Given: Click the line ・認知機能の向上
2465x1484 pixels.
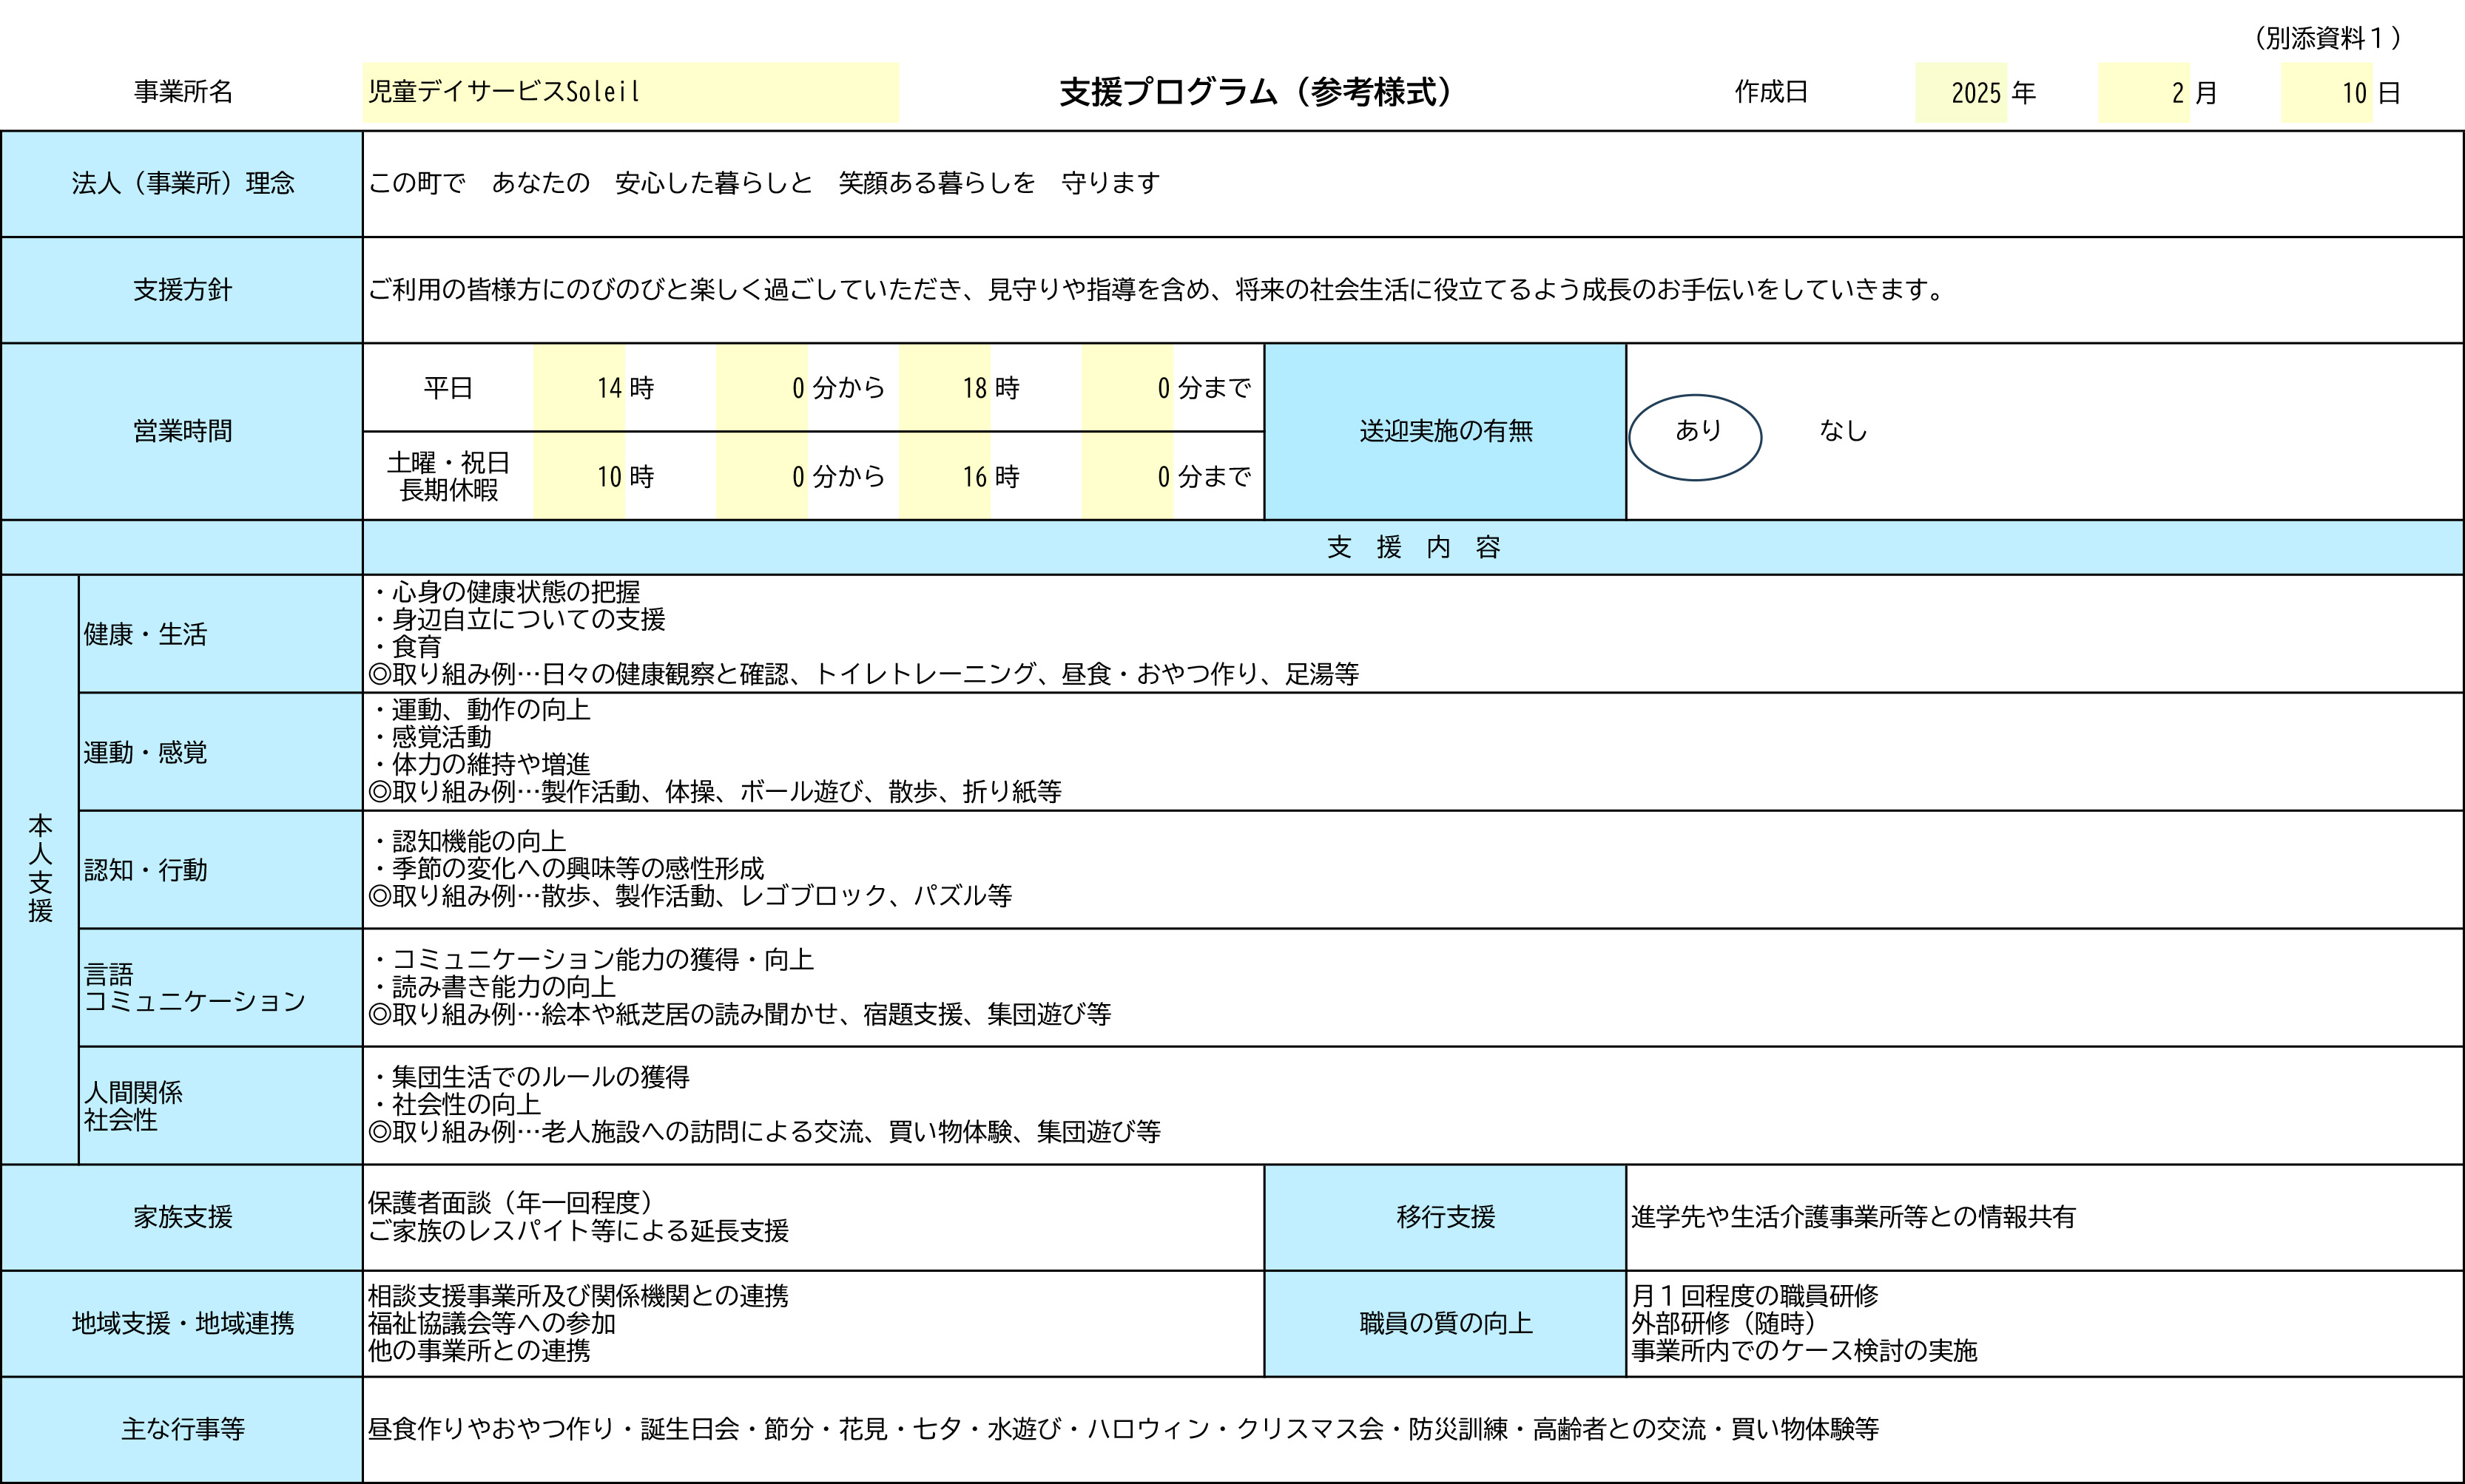Looking at the screenshot, I should point(468,841).
